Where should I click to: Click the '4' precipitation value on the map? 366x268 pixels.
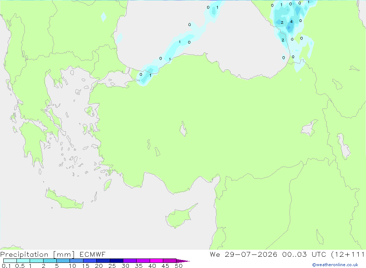click(291, 22)
